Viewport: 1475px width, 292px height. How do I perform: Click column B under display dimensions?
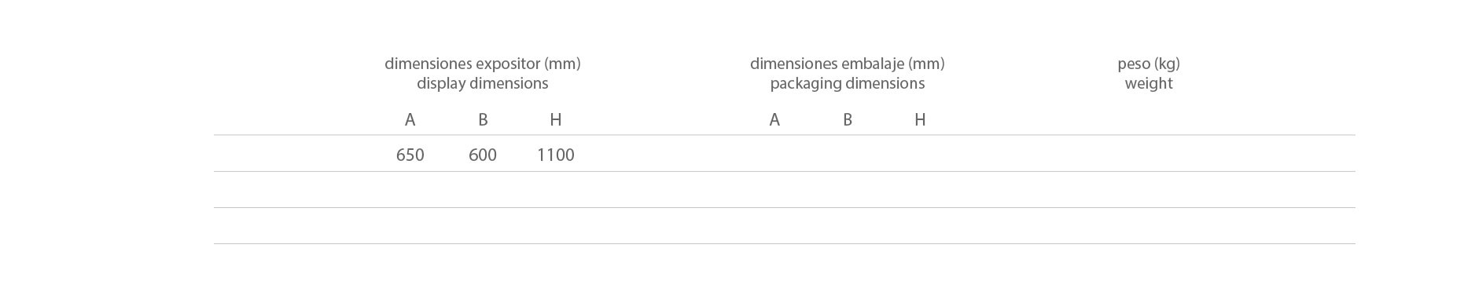tap(483, 119)
